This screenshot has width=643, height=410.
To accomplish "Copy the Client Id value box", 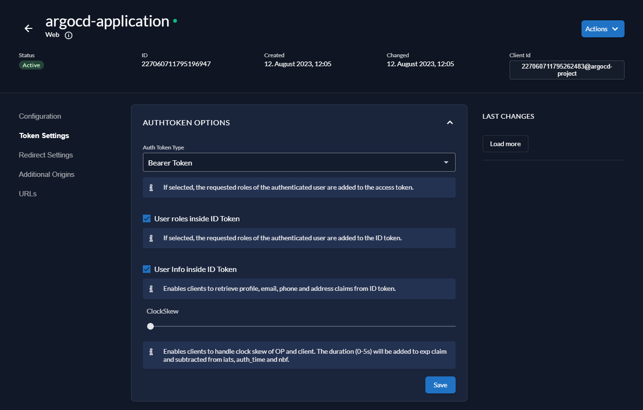I will tap(566, 70).
